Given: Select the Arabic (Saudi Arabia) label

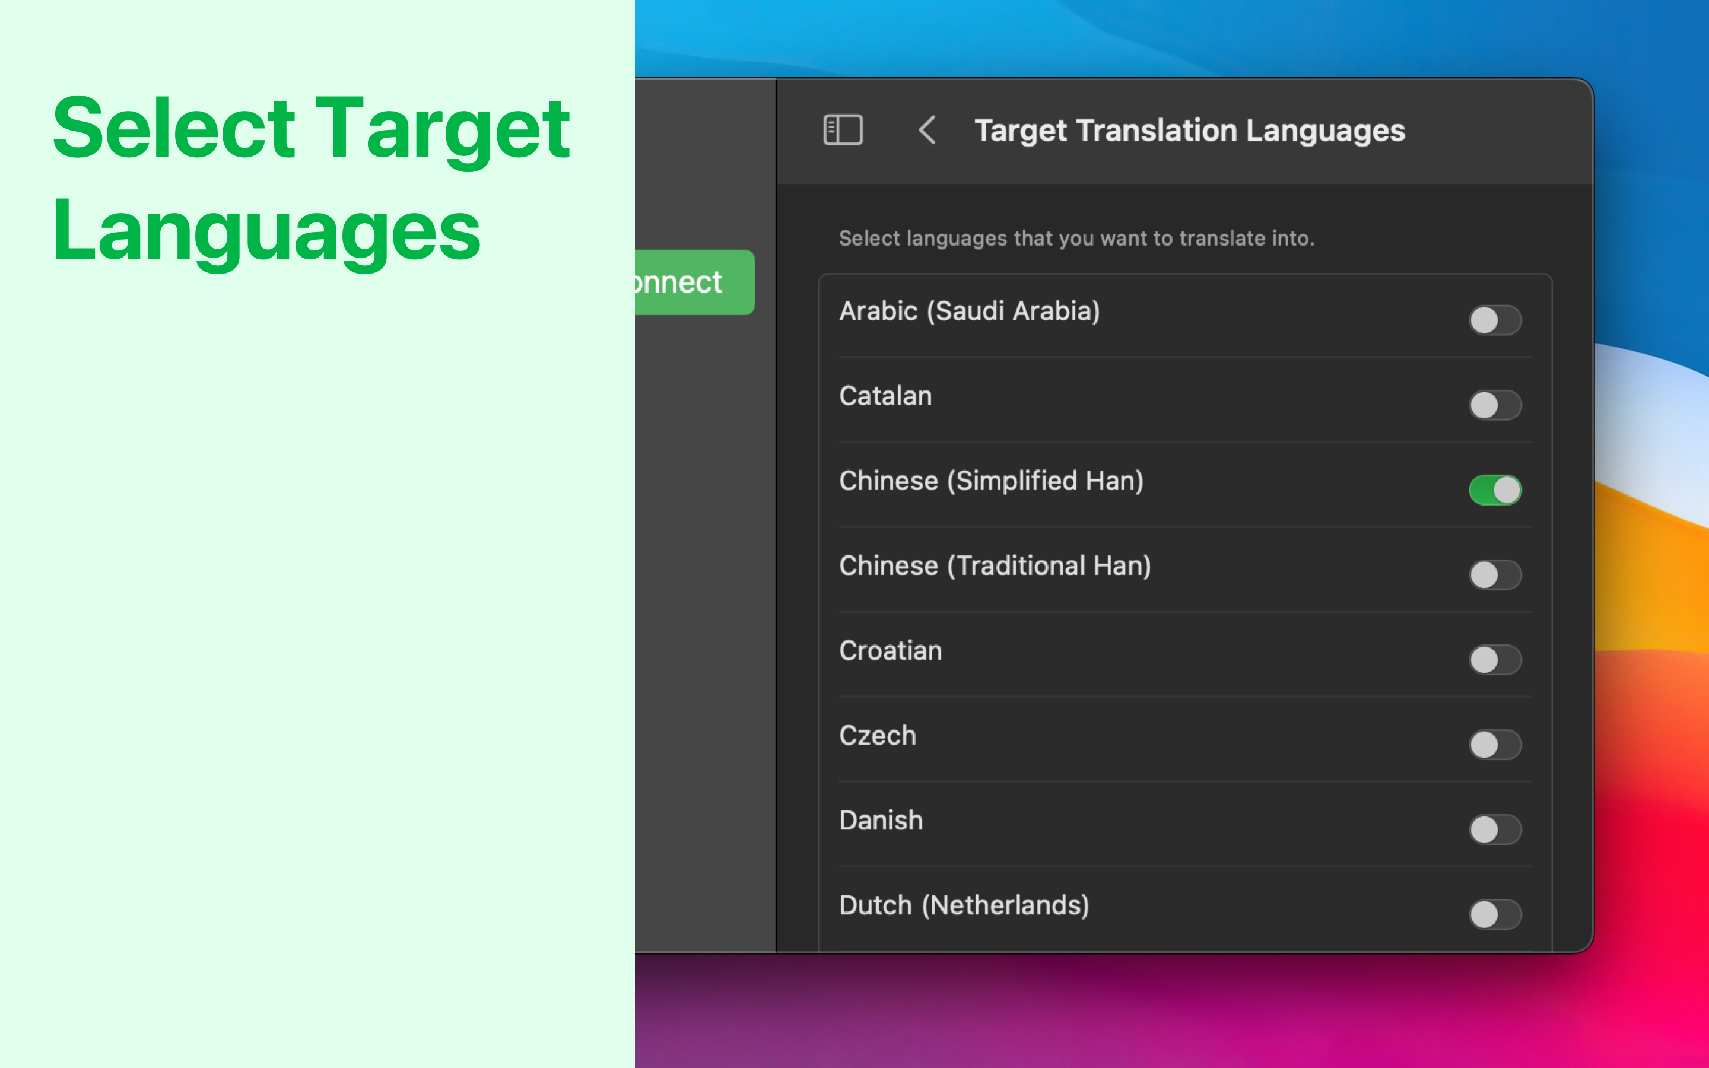Looking at the screenshot, I should point(969,311).
